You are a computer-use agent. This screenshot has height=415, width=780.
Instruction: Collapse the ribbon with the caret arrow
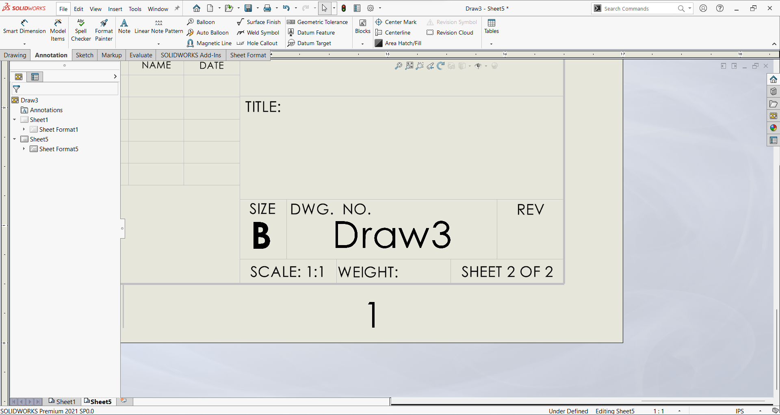click(774, 44)
